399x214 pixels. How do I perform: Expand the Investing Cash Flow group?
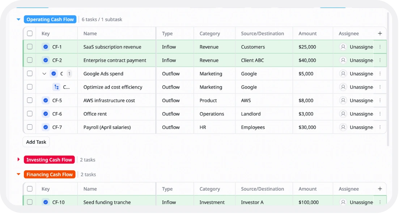pyautogui.click(x=18, y=159)
